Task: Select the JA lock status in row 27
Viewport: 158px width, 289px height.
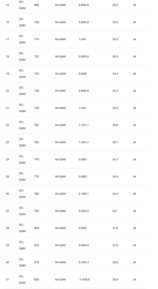Action: tap(134, 211)
